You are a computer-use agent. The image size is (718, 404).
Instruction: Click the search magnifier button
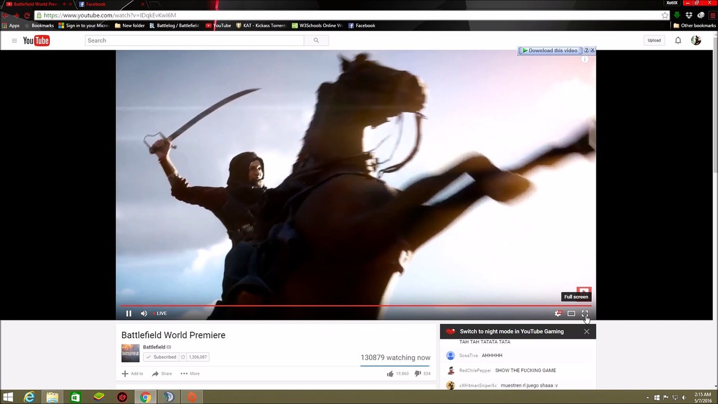(x=316, y=40)
